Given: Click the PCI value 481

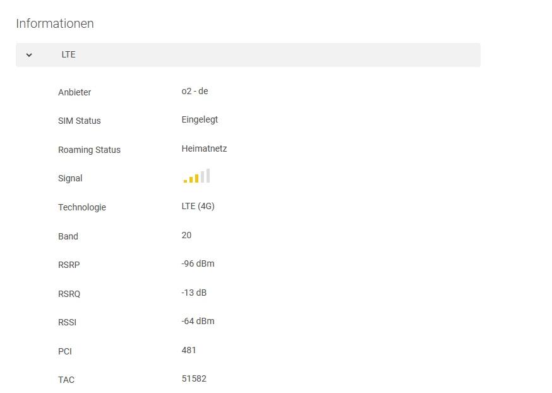Looking at the screenshot, I should click(189, 350).
